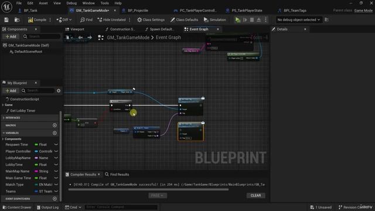Open the Cmd console type dropdown

(x=73, y=207)
